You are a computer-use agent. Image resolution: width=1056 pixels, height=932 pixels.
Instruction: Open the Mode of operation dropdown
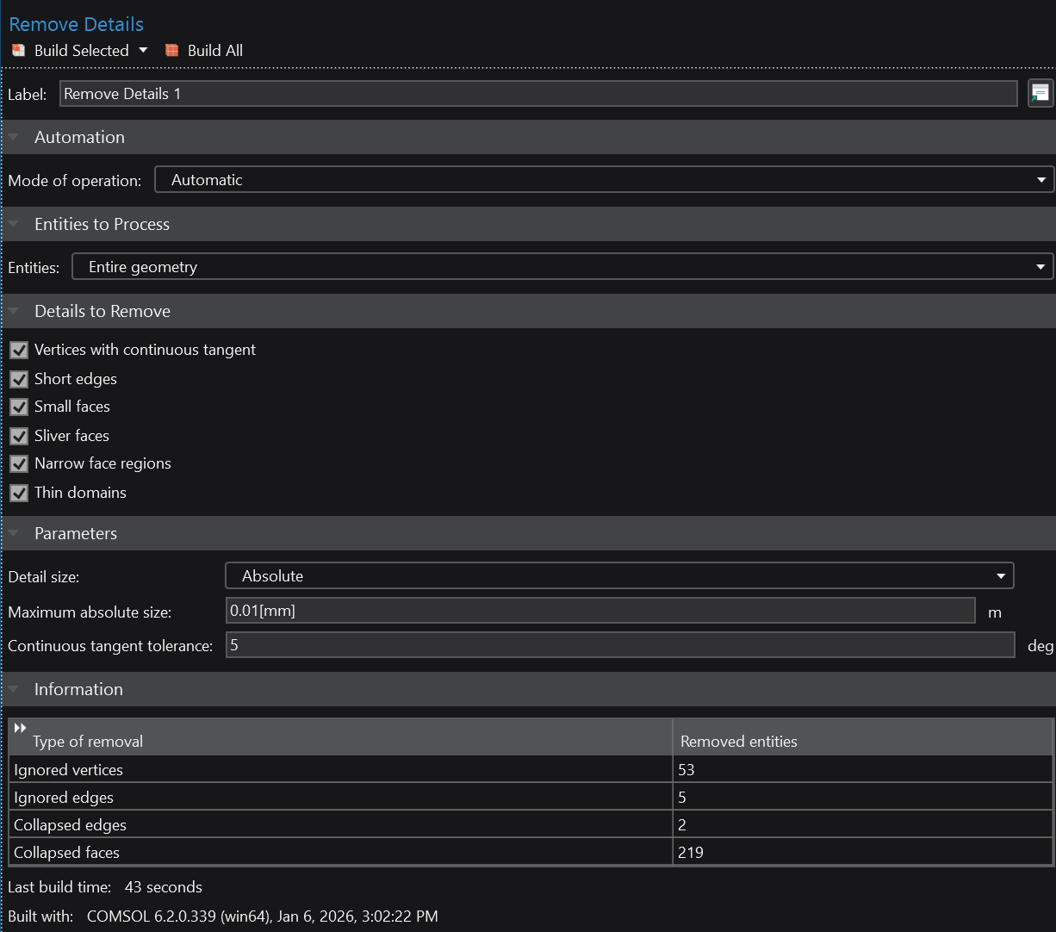click(603, 180)
